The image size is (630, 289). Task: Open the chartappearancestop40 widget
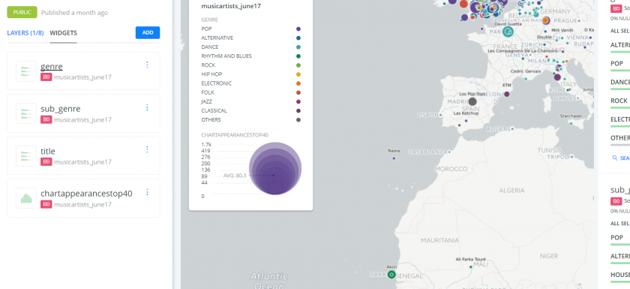tap(86, 194)
